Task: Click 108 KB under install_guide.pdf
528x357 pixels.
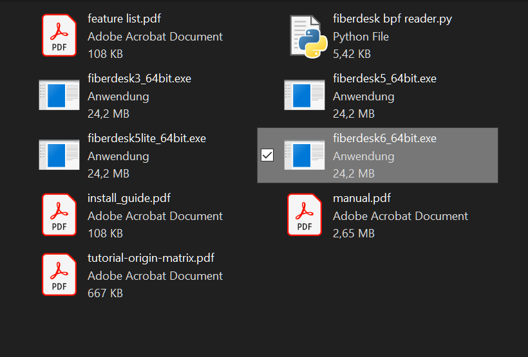Action: [105, 233]
